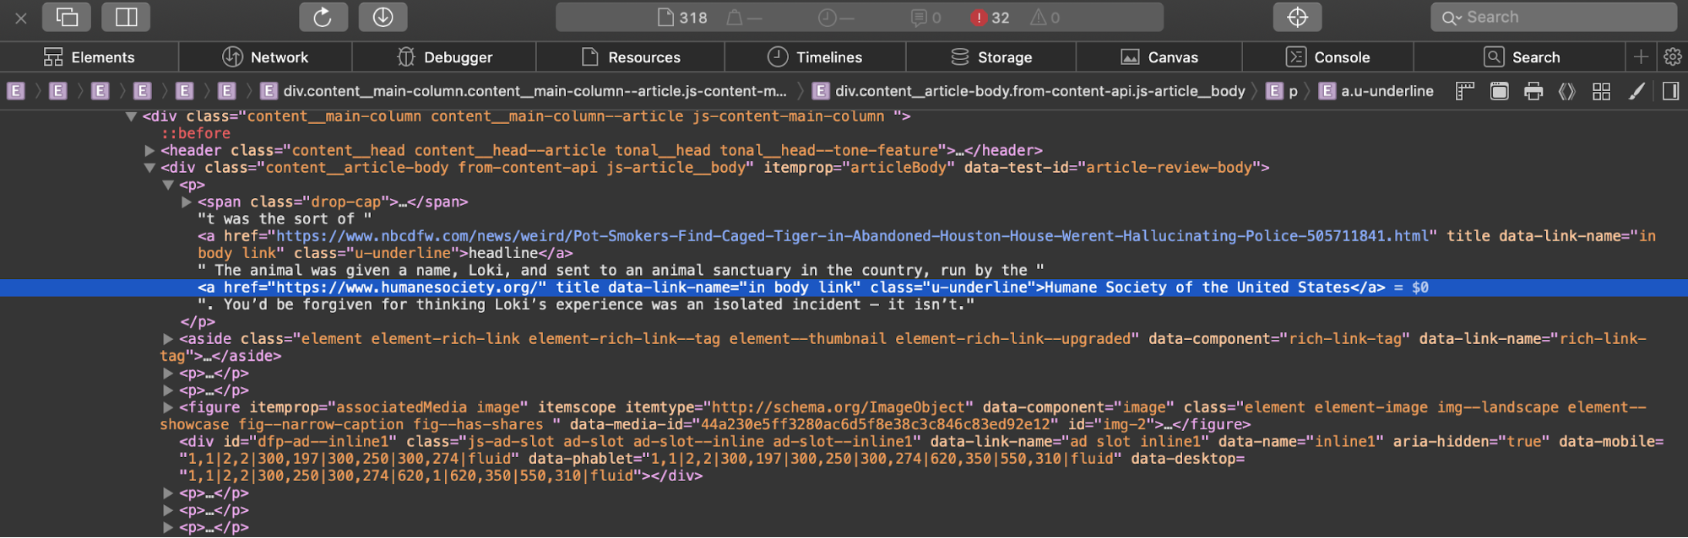Click the download web archive button
Viewport: 1688px width, 538px height.
tap(383, 17)
